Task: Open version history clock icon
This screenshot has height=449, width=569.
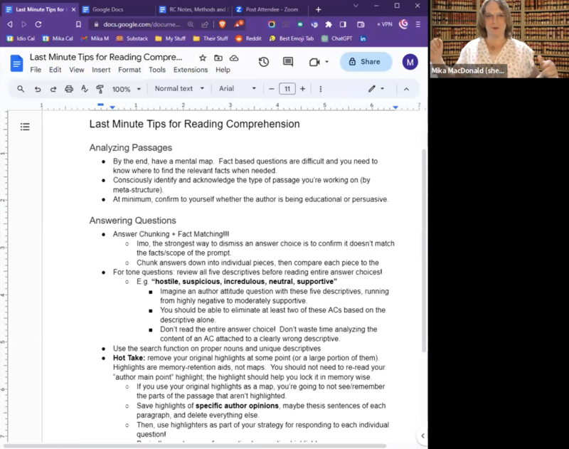Action: (263, 62)
